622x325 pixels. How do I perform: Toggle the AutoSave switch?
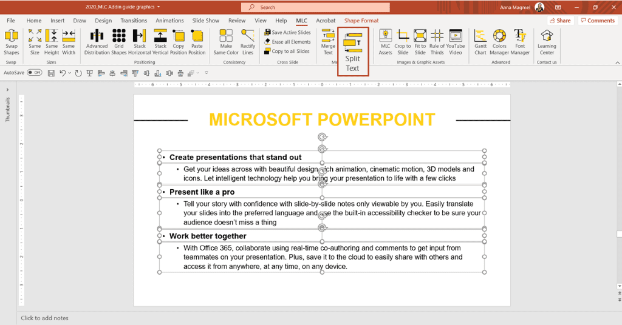(35, 73)
